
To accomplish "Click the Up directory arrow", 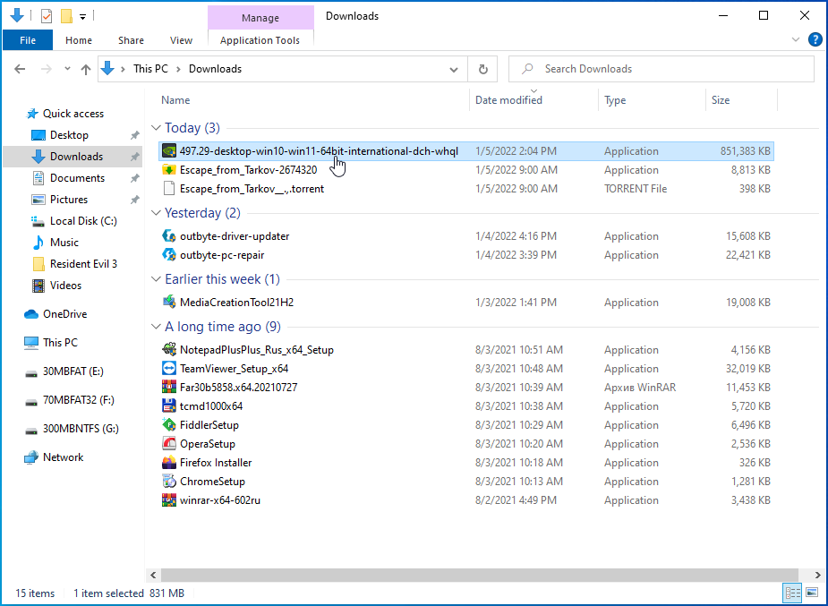I will pos(86,69).
